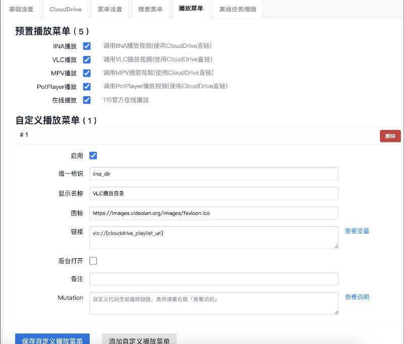Toggle the 在线播放 checkbox
Image resolution: width=404 pixels, height=344 pixels.
coord(87,99)
